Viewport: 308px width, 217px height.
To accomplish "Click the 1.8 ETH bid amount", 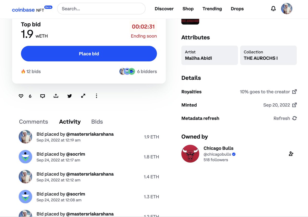I will click(151, 157).
